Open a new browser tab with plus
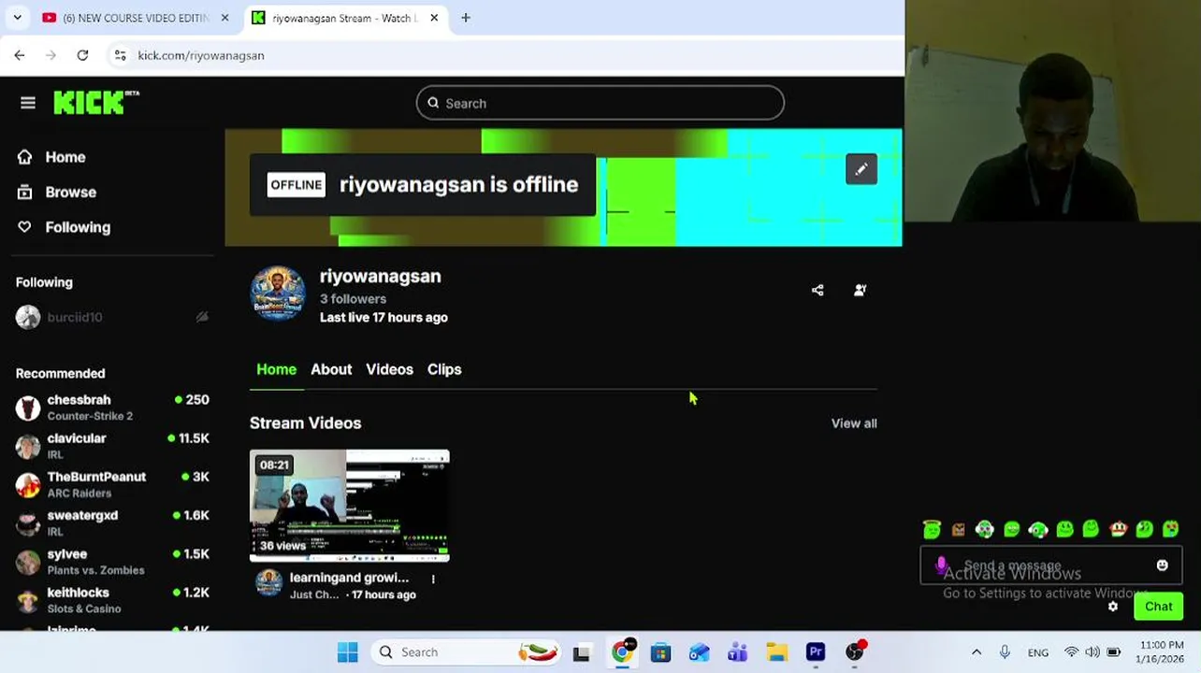The width and height of the screenshot is (1201, 673). pos(466,18)
